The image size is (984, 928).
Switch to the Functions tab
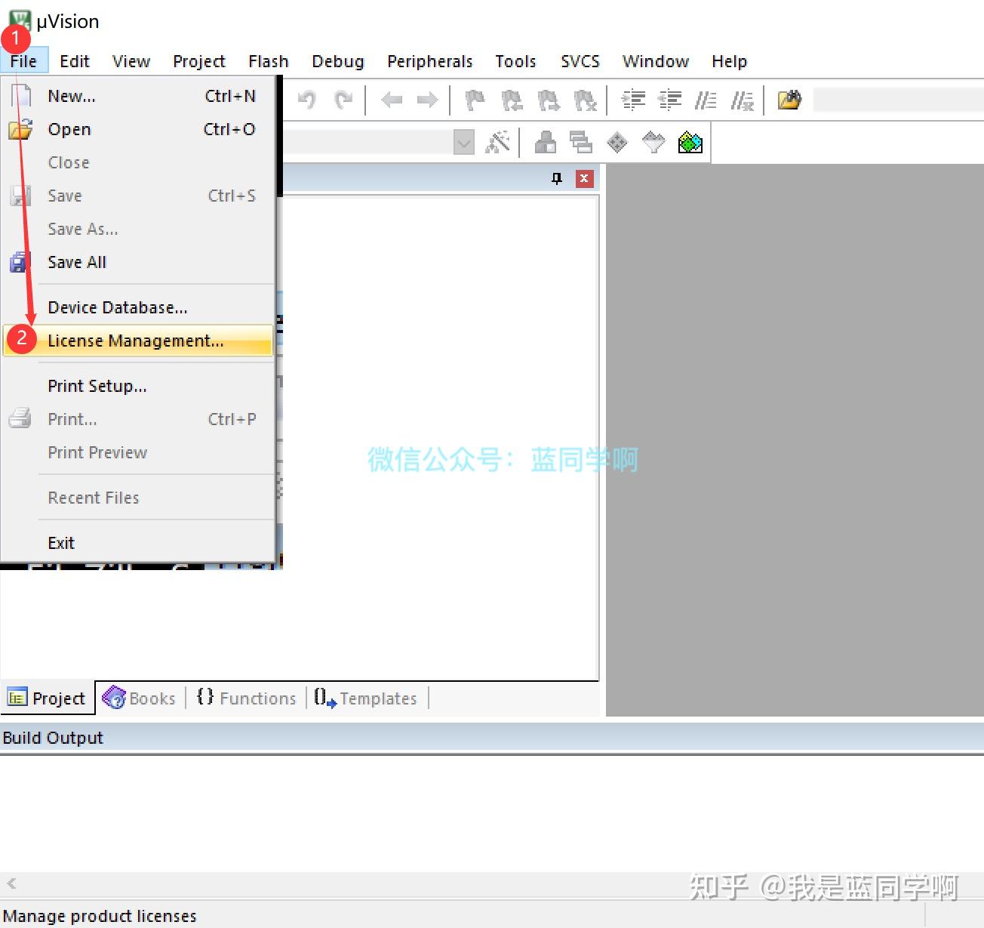(x=246, y=698)
